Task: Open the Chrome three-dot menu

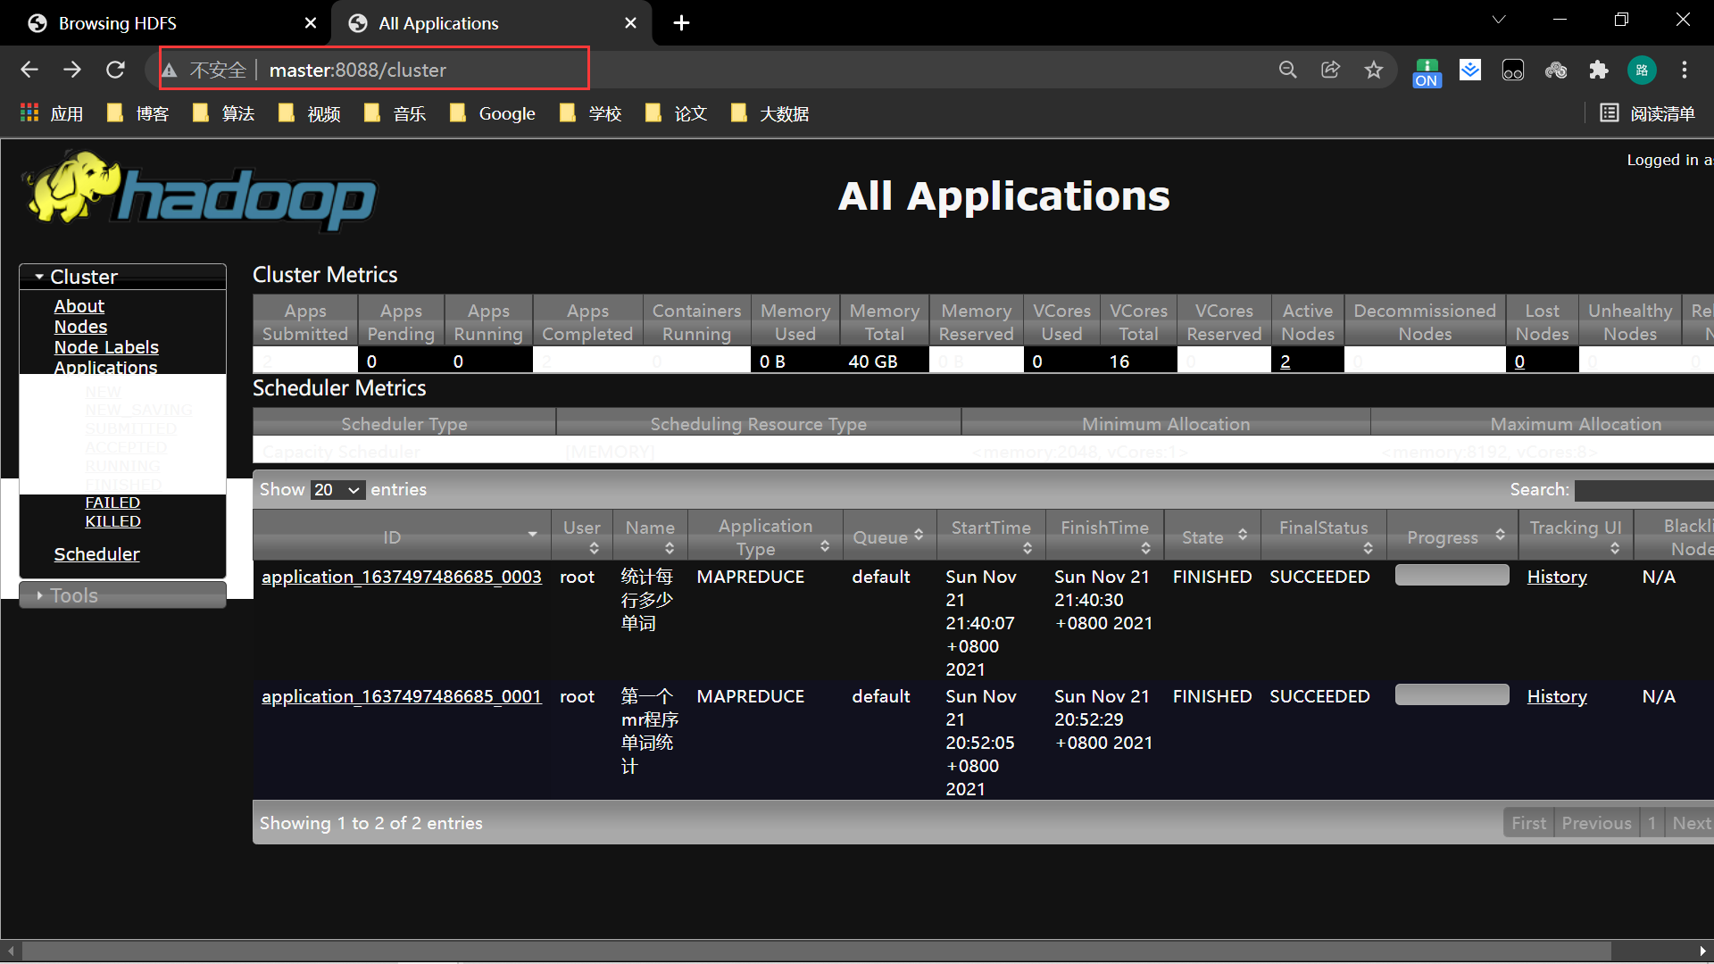Action: (1685, 70)
